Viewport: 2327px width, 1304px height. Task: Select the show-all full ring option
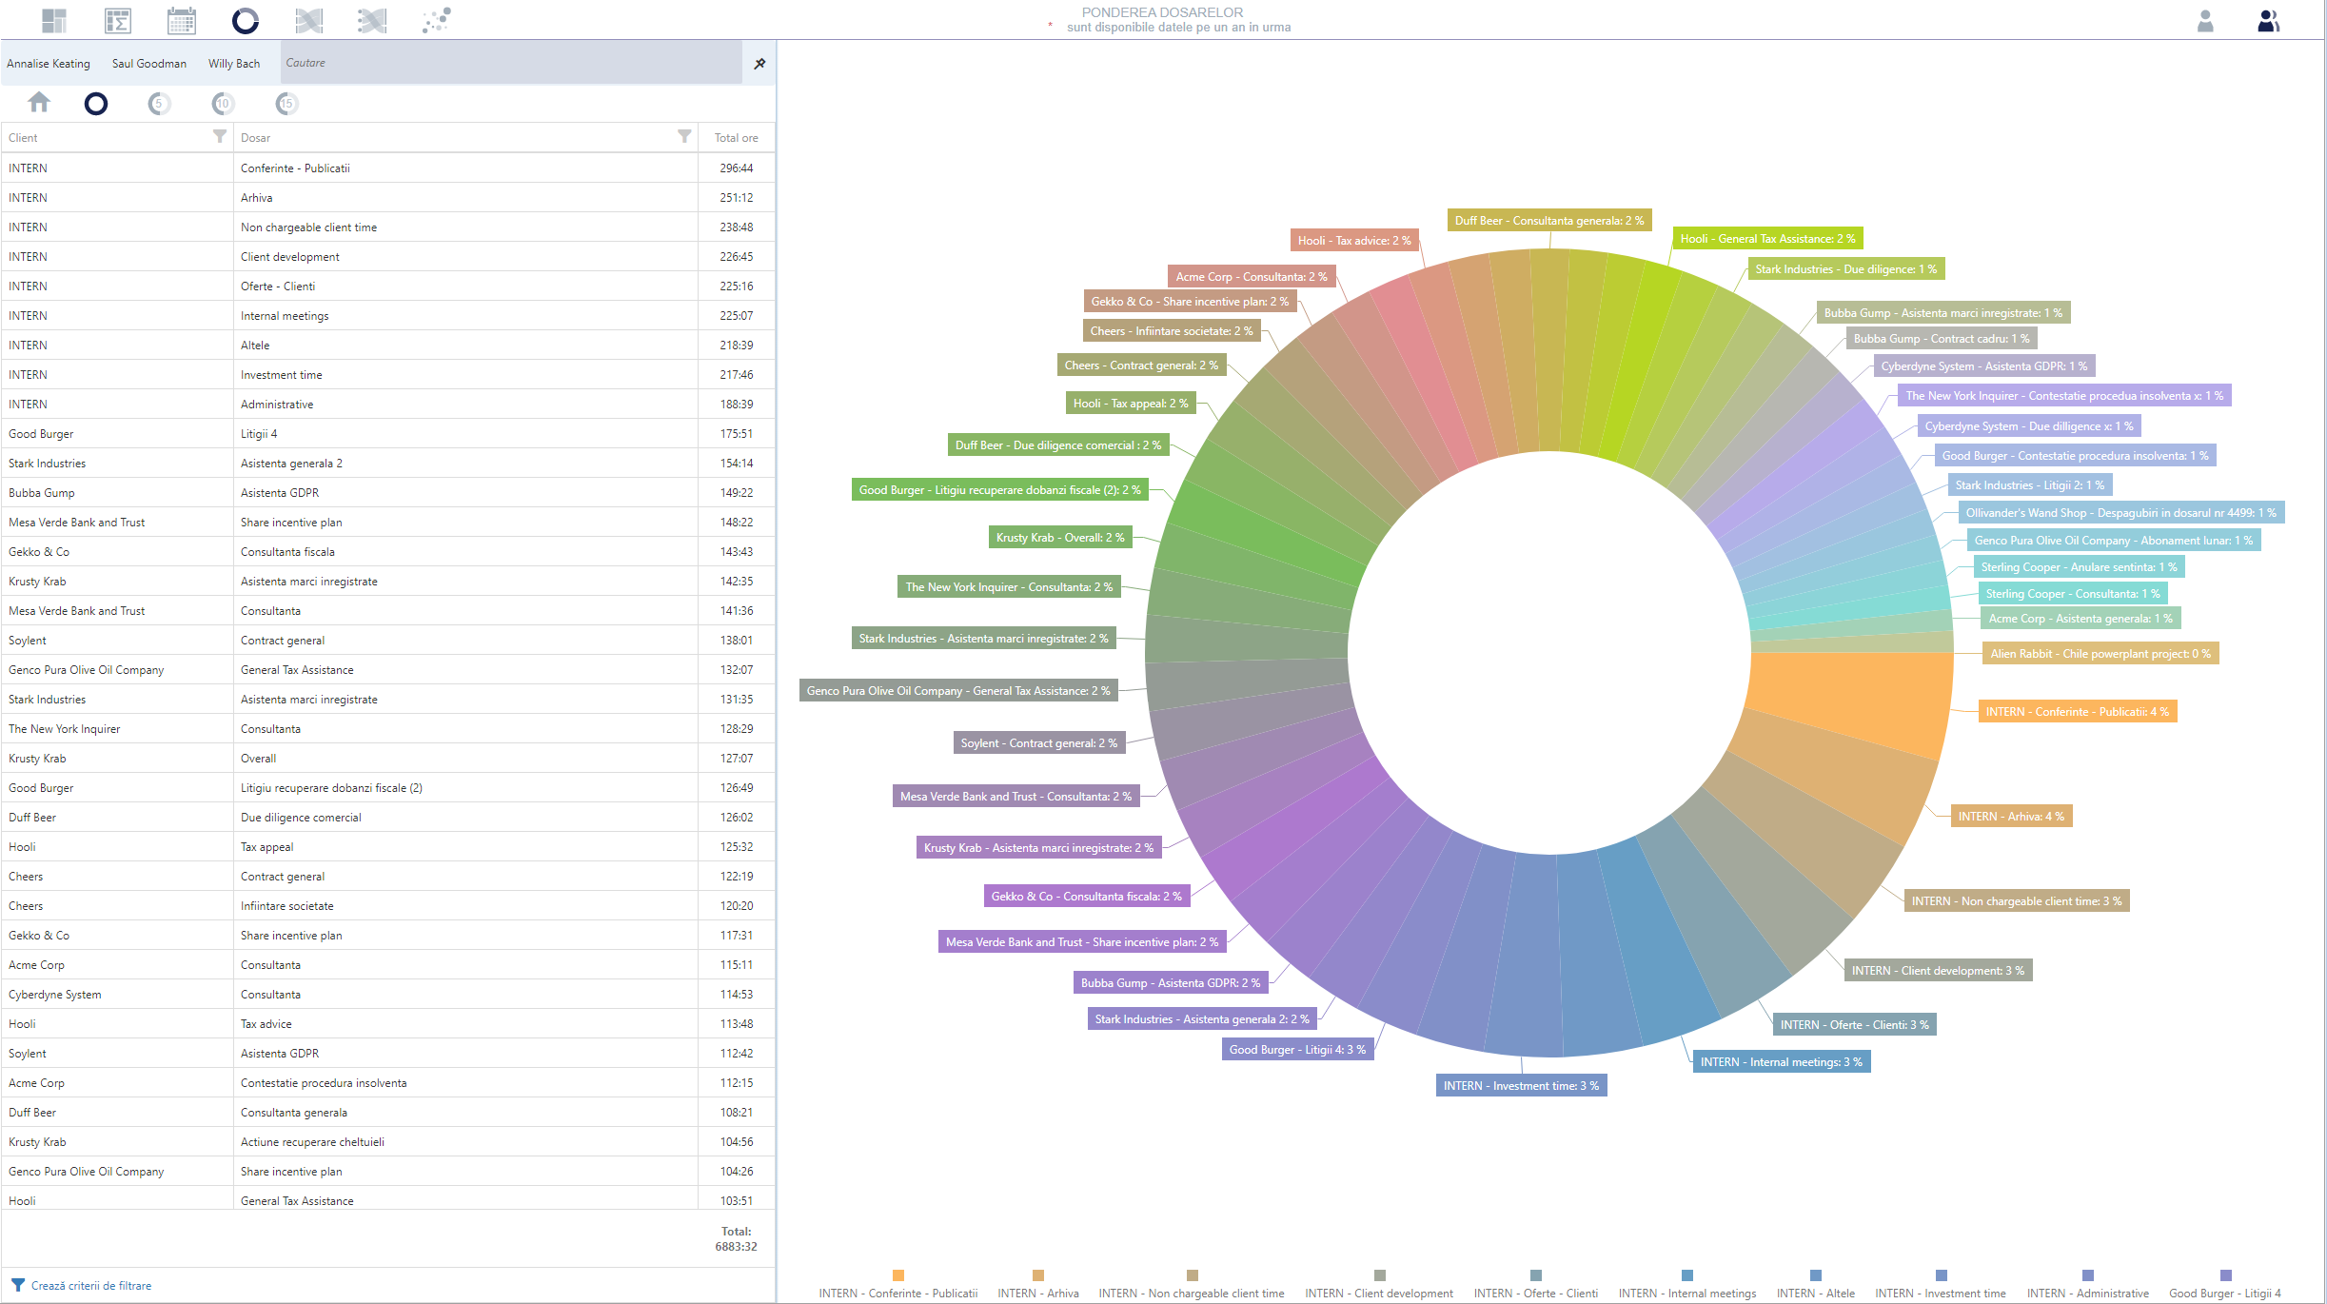(x=96, y=103)
